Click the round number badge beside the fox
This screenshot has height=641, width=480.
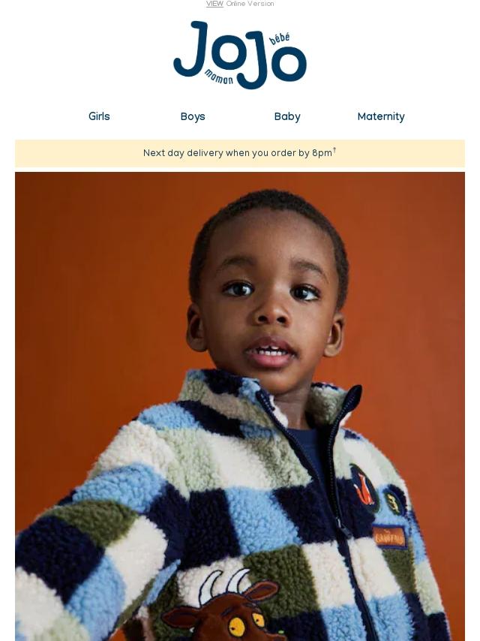coord(394,502)
